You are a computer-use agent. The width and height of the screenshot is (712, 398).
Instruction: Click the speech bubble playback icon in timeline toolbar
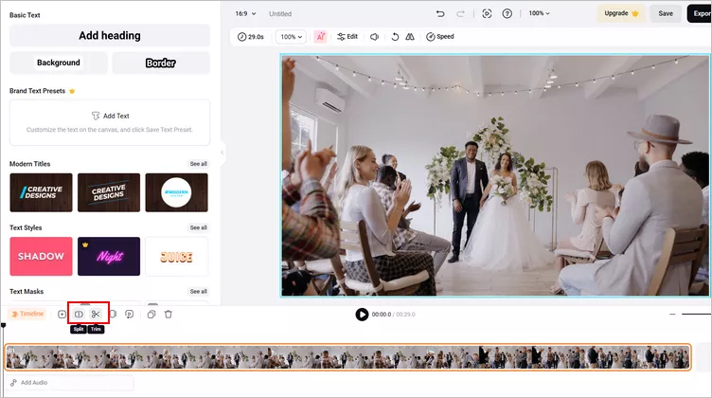coord(130,314)
